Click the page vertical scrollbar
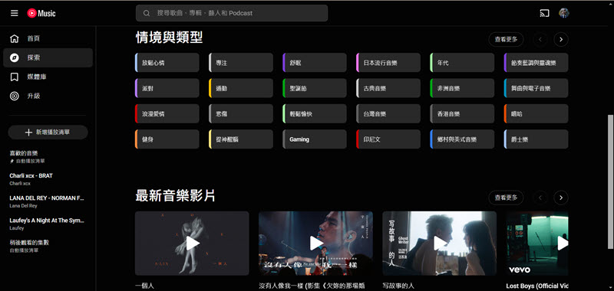This screenshot has width=614, height=291. point(610,181)
